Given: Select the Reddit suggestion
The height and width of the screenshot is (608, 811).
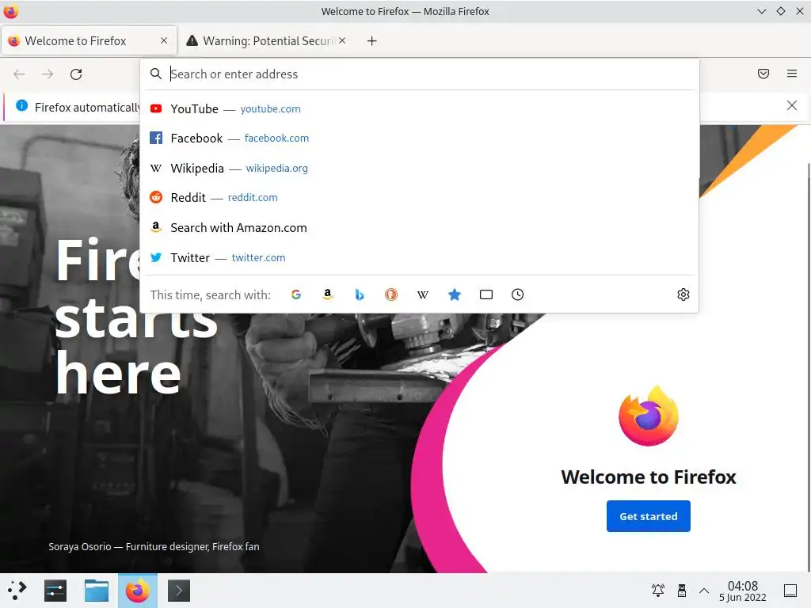Looking at the screenshot, I should tap(419, 197).
